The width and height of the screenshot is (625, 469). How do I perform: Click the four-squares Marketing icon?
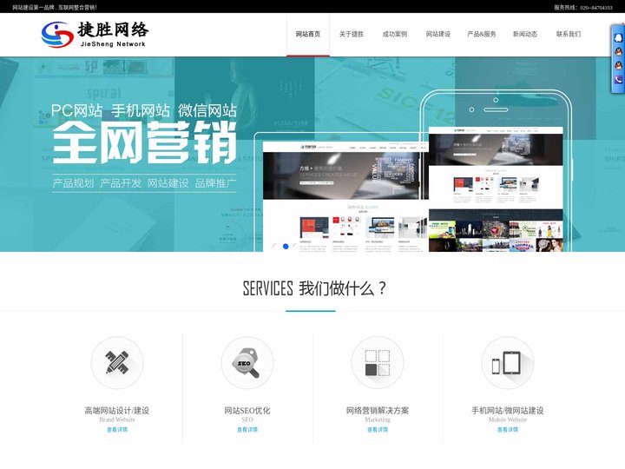coord(378,362)
